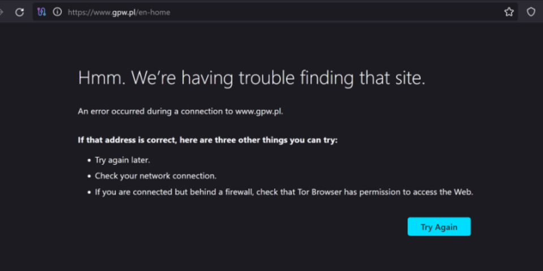Click the 'Try again later.' bullet
Screen dimensions: 543x271
[x=123, y=160]
